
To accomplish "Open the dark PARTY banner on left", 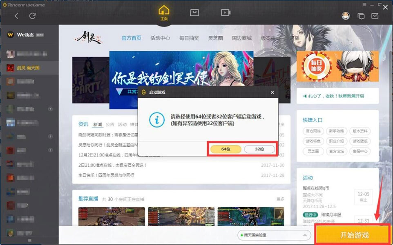I will pyautogui.click(x=91, y=80).
